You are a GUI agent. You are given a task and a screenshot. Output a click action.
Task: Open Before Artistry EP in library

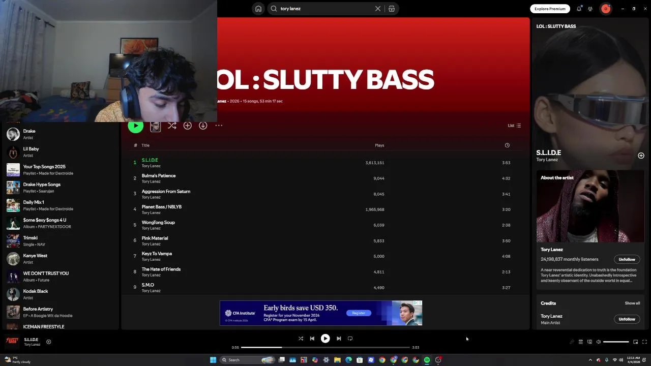[x=61, y=312]
